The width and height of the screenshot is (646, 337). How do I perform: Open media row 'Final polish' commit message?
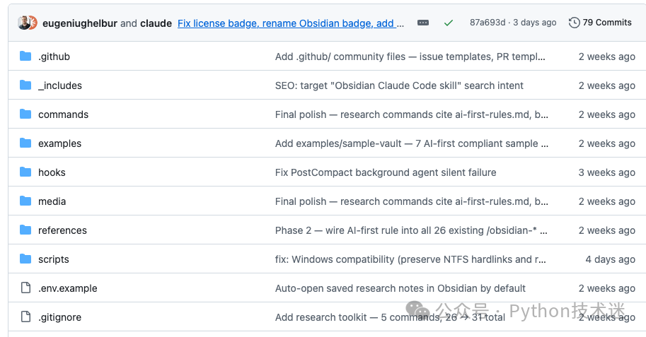click(412, 201)
